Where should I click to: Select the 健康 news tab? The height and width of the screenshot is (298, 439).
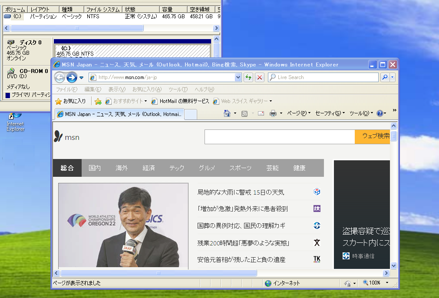pyautogui.click(x=299, y=168)
